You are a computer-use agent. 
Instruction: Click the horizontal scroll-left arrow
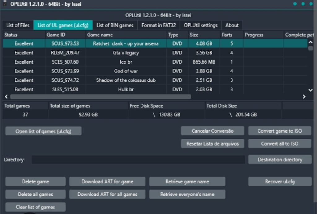tap(6, 97)
